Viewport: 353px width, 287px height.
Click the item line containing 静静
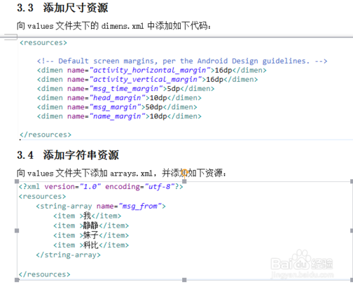point(91,226)
